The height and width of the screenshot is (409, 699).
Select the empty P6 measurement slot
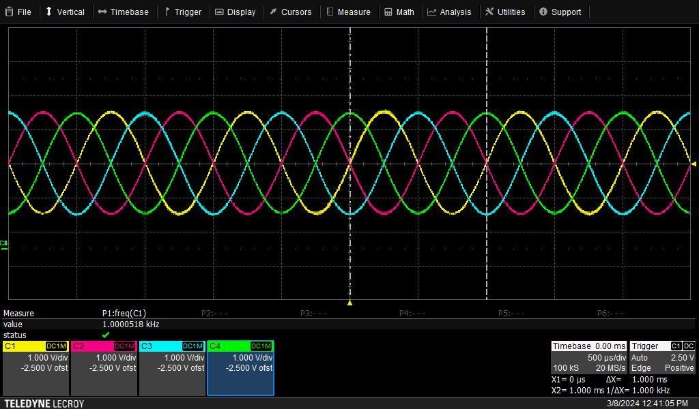pos(610,314)
